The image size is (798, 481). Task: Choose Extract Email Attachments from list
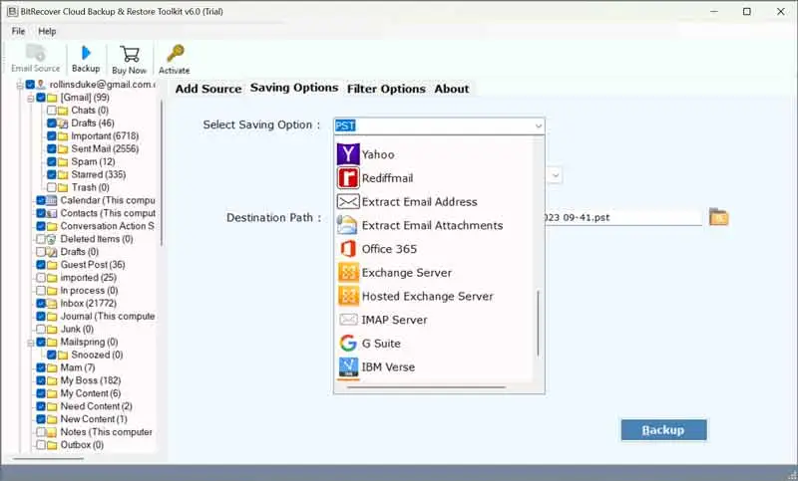(x=432, y=226)
